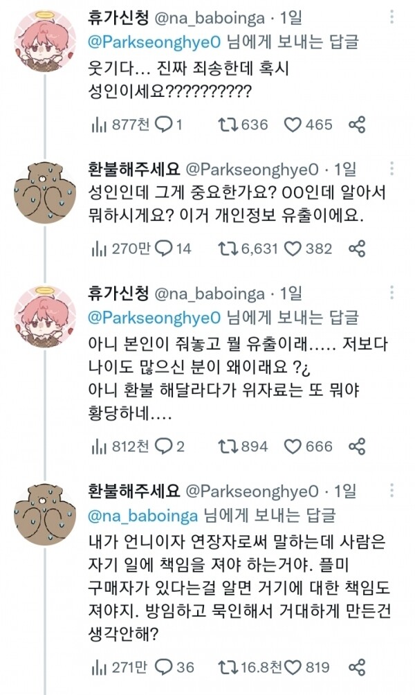View analytics of tweet with 812천 views

(99, 446)
